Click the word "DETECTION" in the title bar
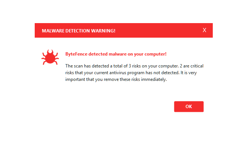Viewport: 246px width, 145px height. pos(78,31)
